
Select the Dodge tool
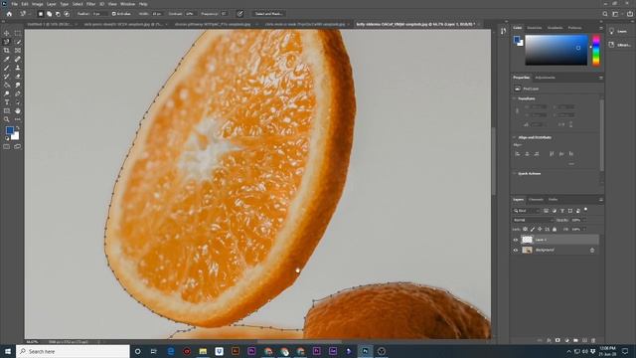point(7,93)
